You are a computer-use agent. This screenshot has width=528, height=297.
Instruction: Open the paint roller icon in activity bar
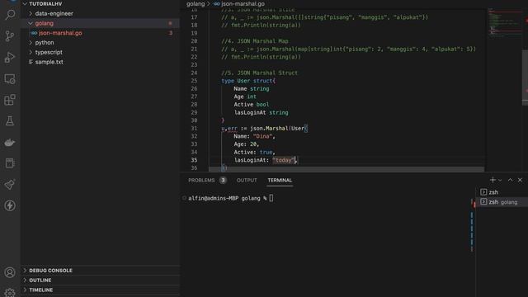[x=10, y=185]
